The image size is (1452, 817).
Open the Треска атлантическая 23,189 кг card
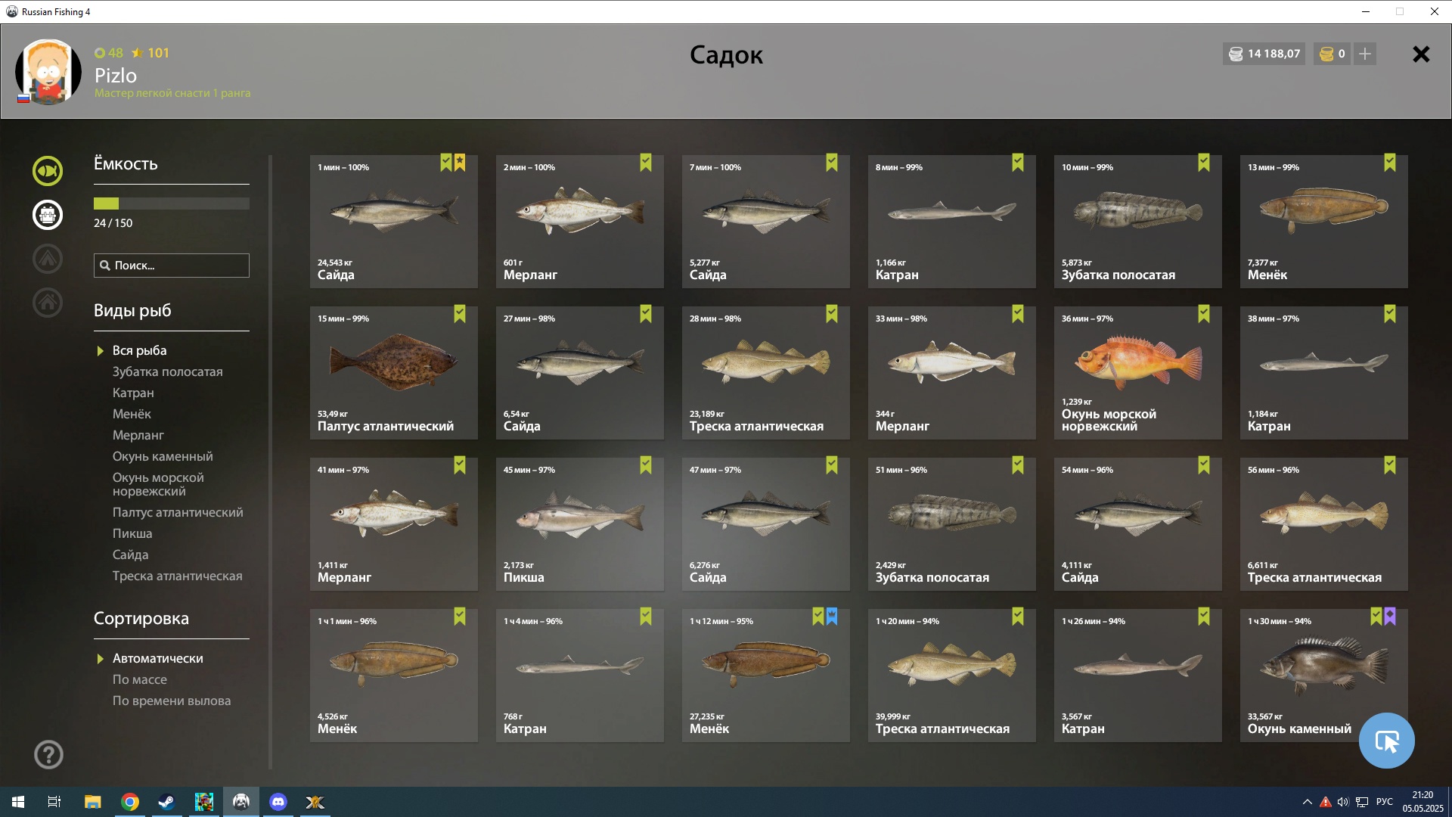(x=766, y=373)
